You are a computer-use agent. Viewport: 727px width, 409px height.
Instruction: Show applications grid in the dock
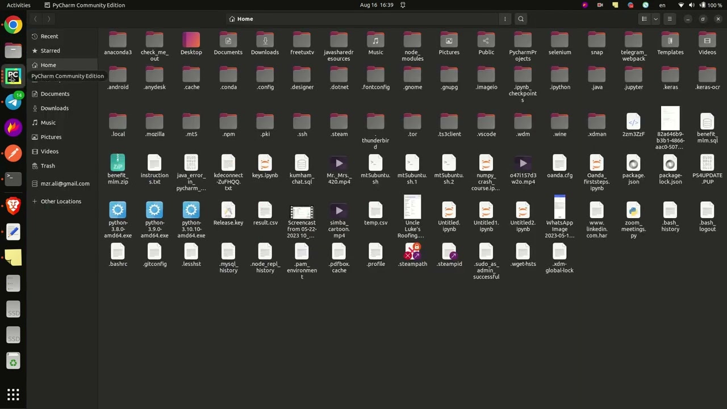13,394
